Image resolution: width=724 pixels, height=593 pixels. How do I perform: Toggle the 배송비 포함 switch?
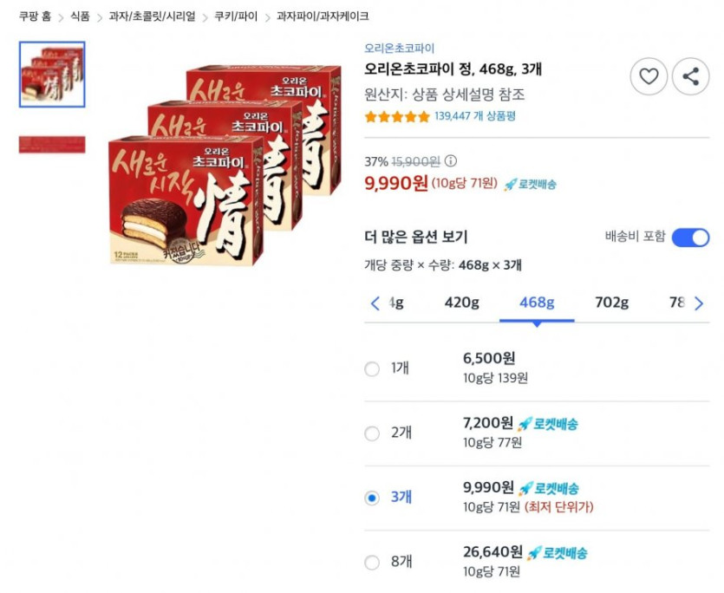690,238
